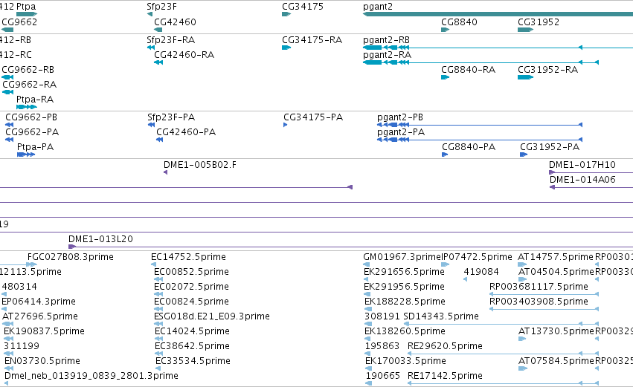Select the RE17142.5prime EST label
Viewport: 633px width, 387px height.
[x=445, y=376]
